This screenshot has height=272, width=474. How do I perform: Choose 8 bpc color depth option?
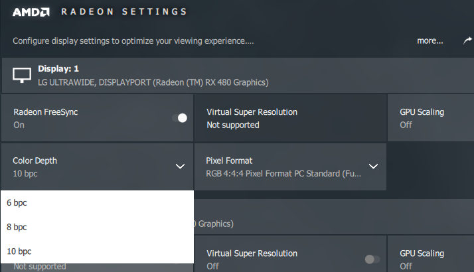click(97, 227)
